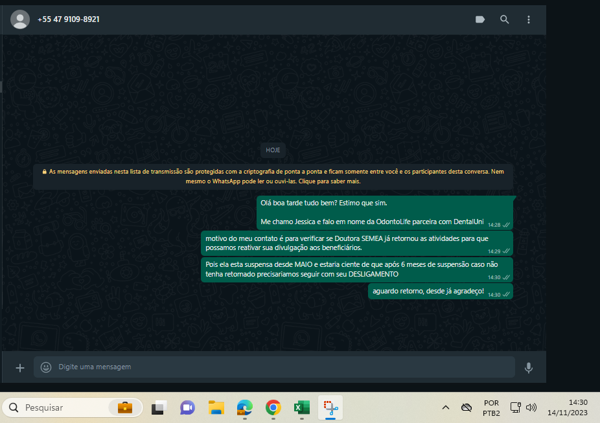600x423 pixels.
Task: Click the HOJE date badge
Action: (x=273, y=150)
